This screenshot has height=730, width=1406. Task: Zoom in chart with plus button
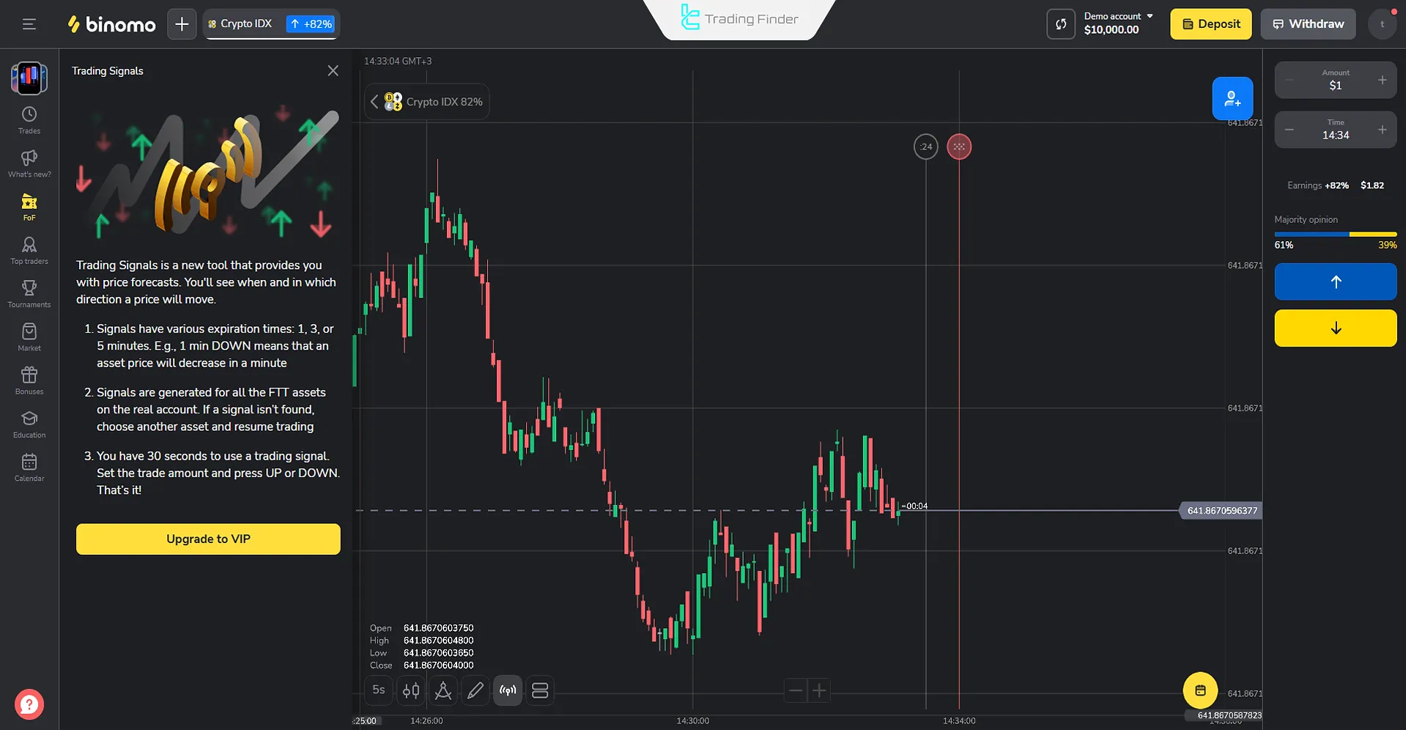point(819,690)
